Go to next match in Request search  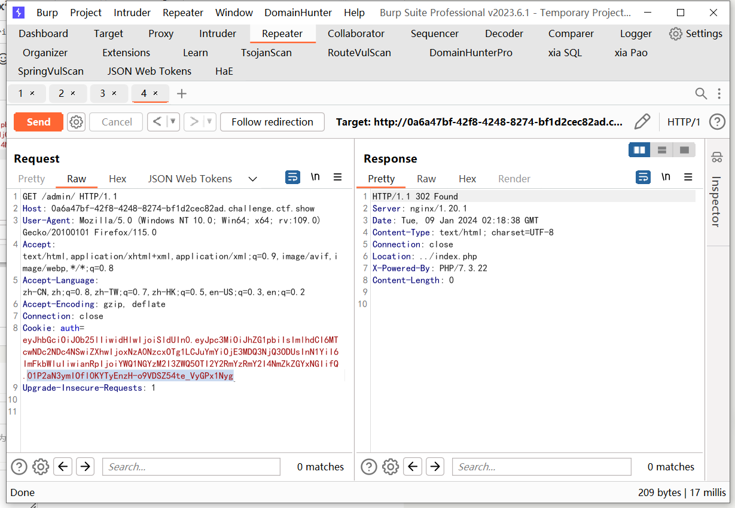click(86, 467)
